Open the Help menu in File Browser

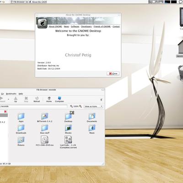[21, 94]
